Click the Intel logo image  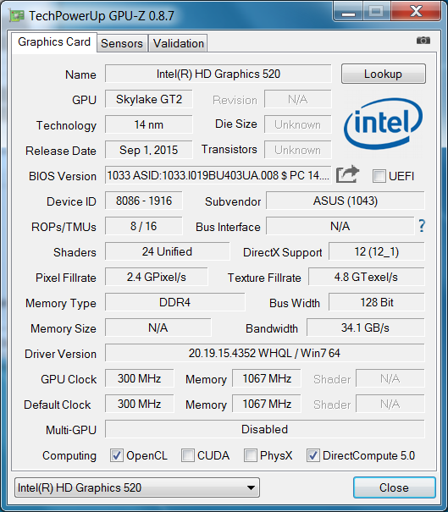[x=383, y=124]
